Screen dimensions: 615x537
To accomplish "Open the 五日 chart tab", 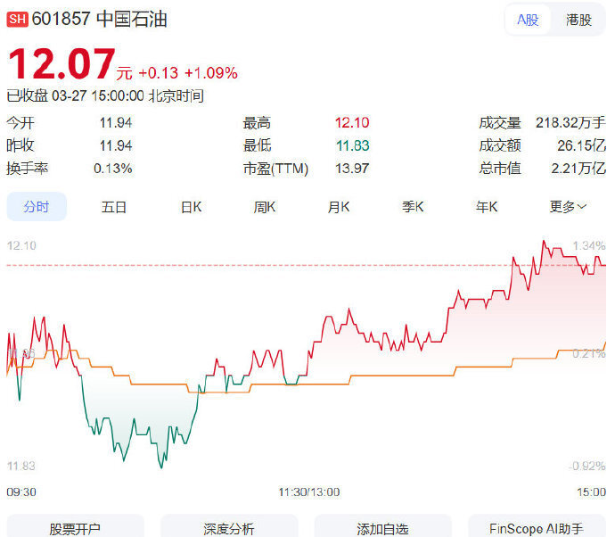I will coord(114,207).
